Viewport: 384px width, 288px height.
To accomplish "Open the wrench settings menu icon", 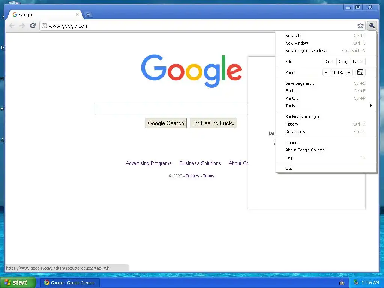I will (x=372, y=26).
